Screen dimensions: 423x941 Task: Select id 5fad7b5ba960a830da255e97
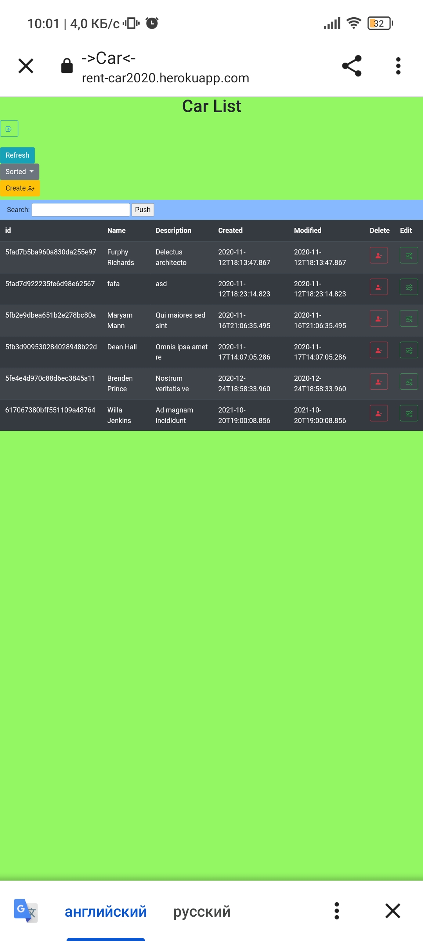pyautogui.click(x=51, y=252)
